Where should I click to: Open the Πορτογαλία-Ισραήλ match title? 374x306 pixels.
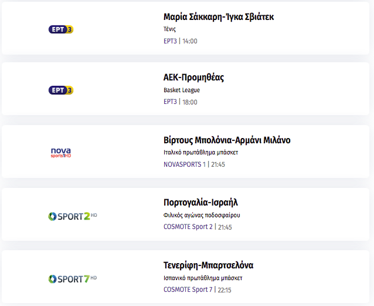200,203
